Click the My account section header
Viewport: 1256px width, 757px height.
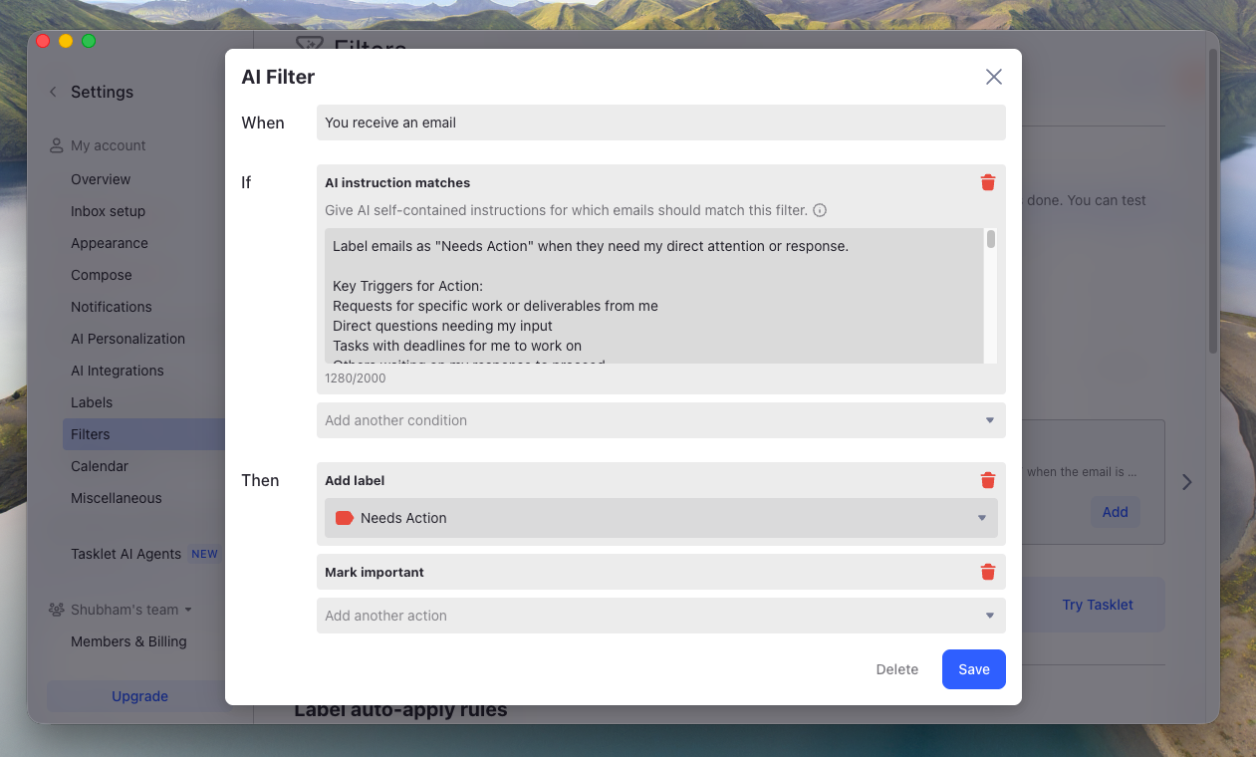pyautogui.click(x=108, y=145)
